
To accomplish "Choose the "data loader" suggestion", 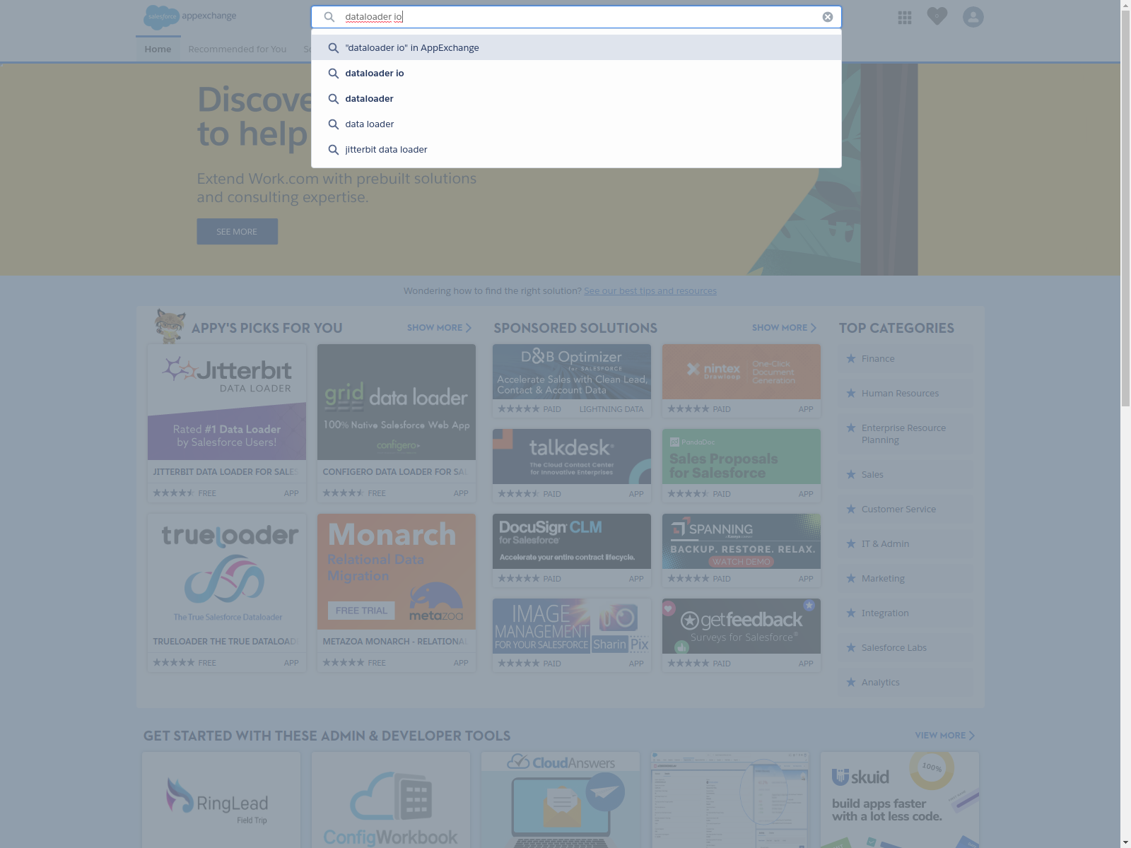I will coord(576,124).
